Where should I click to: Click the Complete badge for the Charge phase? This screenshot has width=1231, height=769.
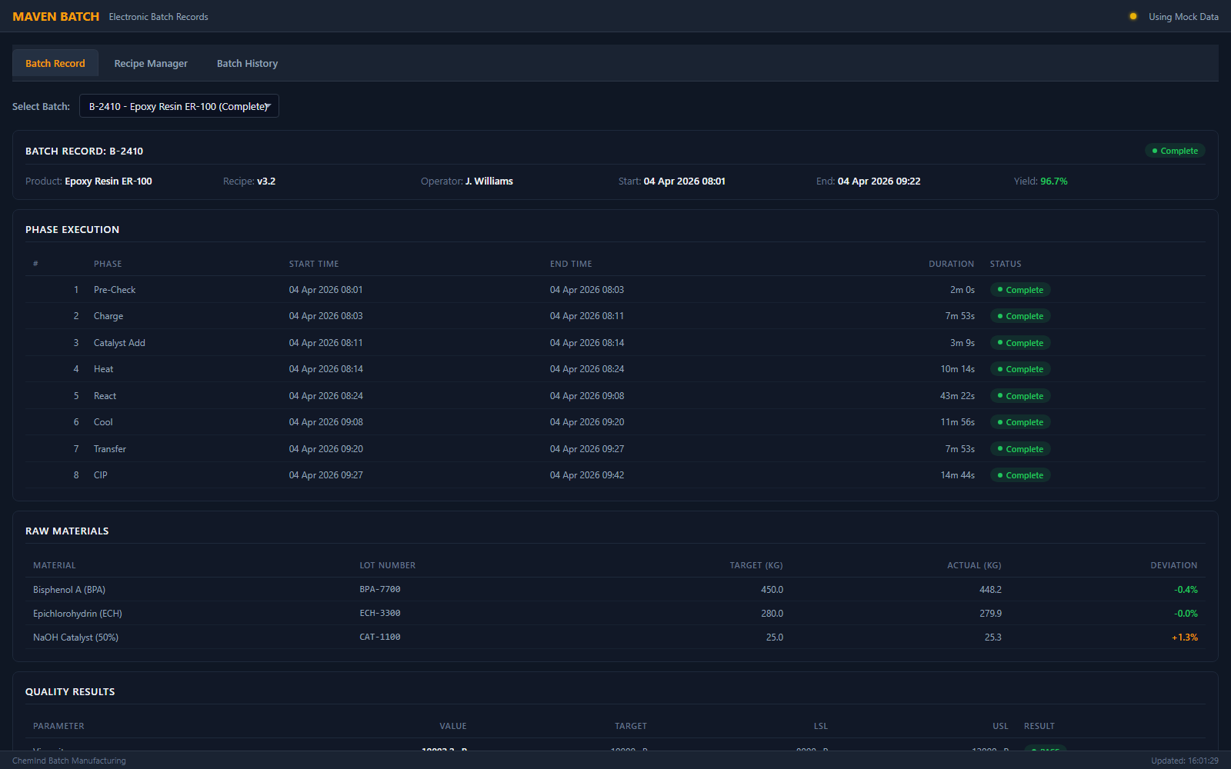[1020, 316]
